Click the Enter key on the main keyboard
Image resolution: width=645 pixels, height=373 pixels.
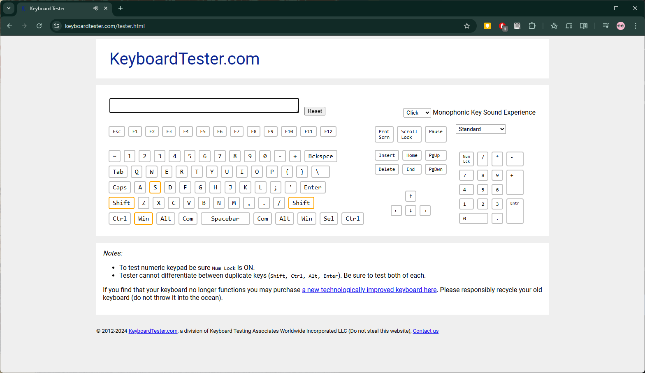point(313,187)
